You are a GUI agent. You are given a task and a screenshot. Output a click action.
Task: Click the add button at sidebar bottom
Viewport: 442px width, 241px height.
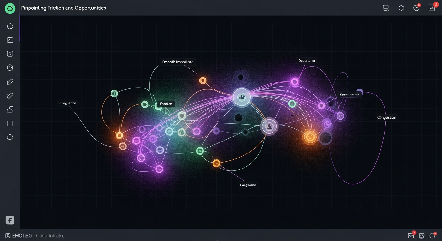click(x=10, y=220)
